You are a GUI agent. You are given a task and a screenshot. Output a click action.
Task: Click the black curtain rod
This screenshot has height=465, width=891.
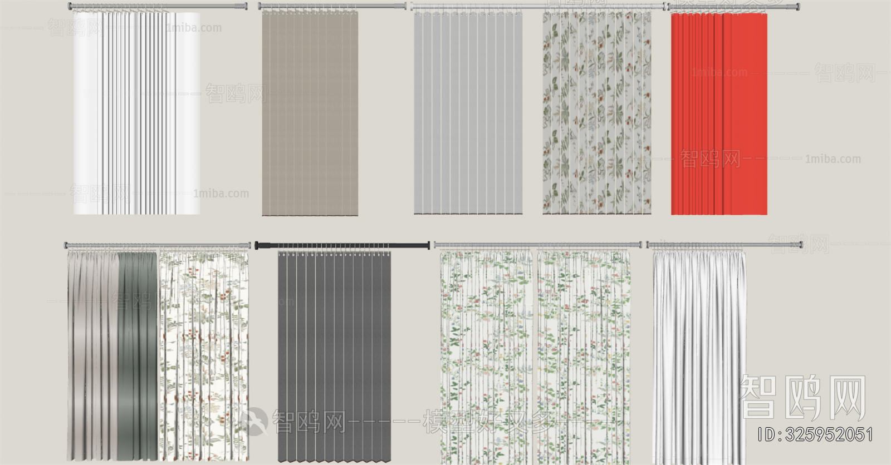point(342,245)
